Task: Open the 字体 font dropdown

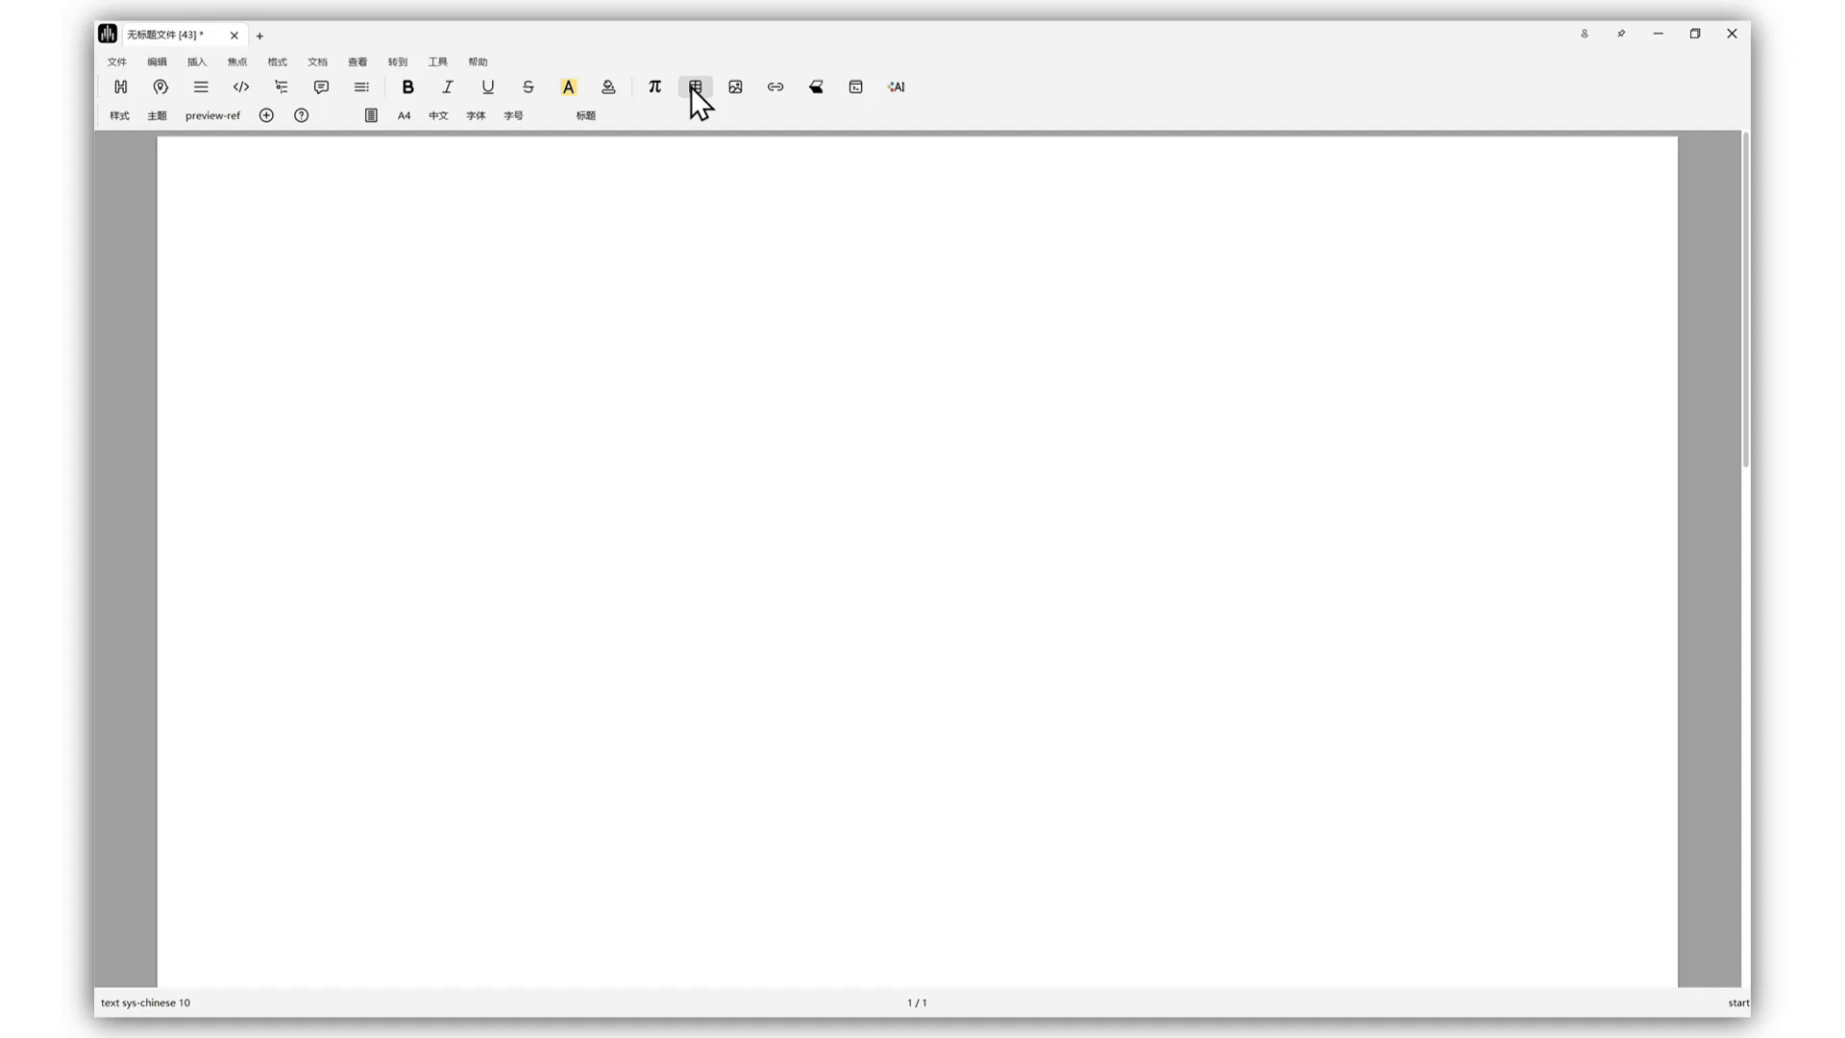Action: pyautogui.click(x=476, y=115)
